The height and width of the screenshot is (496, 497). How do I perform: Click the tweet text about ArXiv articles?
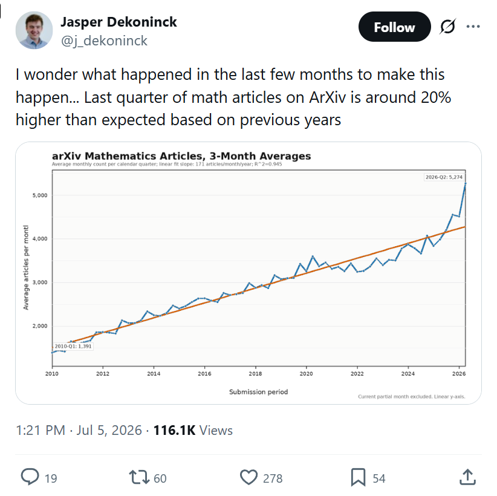[233, 97]
